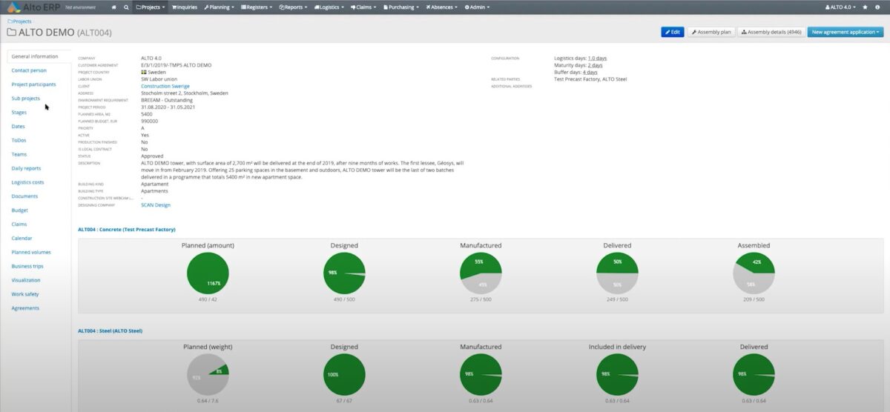Open the Teams section

tap(19, 154)
